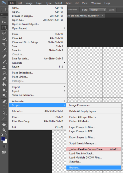The width and height of the screenshot is (123, 173).
Task: Select the Pen tool
Action: 4,101
